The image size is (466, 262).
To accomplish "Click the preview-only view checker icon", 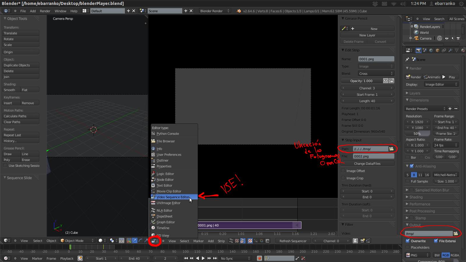I will pyautogui.click(x=237, y=241).
